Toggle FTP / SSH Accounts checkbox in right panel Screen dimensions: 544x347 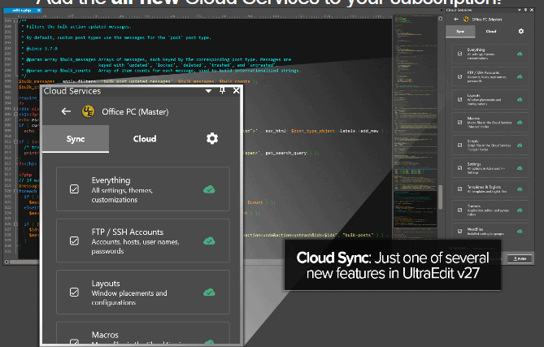click(x=459, y=76)
